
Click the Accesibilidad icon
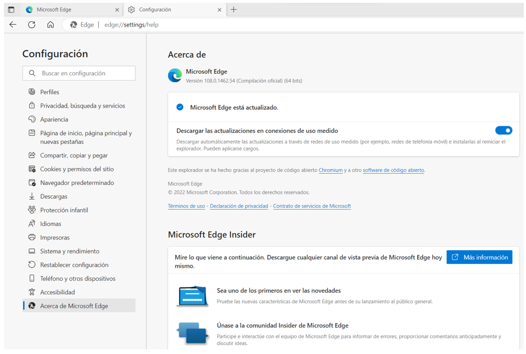[x=32, y=292]
